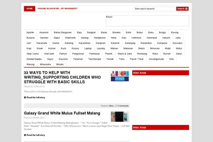Focus the search keyword input field
The width and height of the screenshot is (213, 142).
point(154,9)
